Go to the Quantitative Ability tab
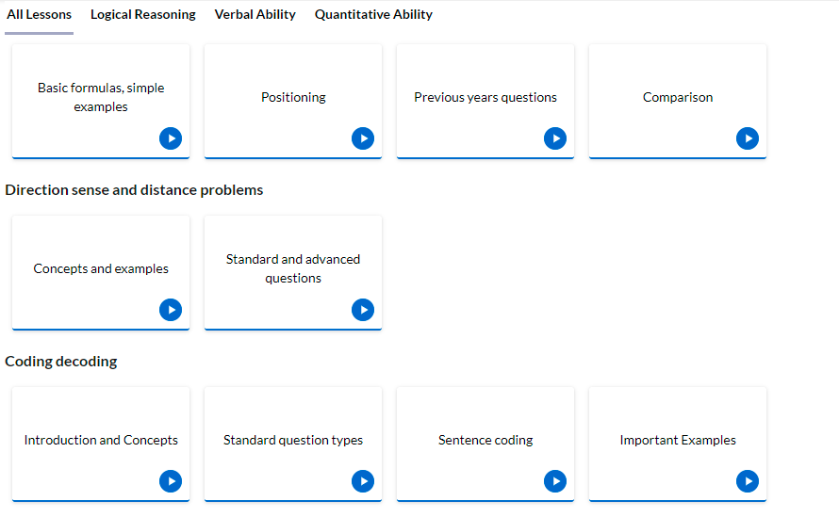Image resolution: width=839 pixels, height=517 pixels. (373, 15)
